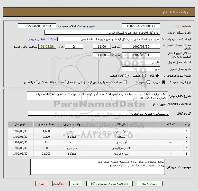
Task: Select the آجر رسی item cell
Action: [121, 142]
